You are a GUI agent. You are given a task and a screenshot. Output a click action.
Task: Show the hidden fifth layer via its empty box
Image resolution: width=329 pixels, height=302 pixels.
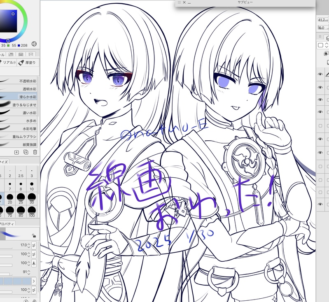[320, 125]
